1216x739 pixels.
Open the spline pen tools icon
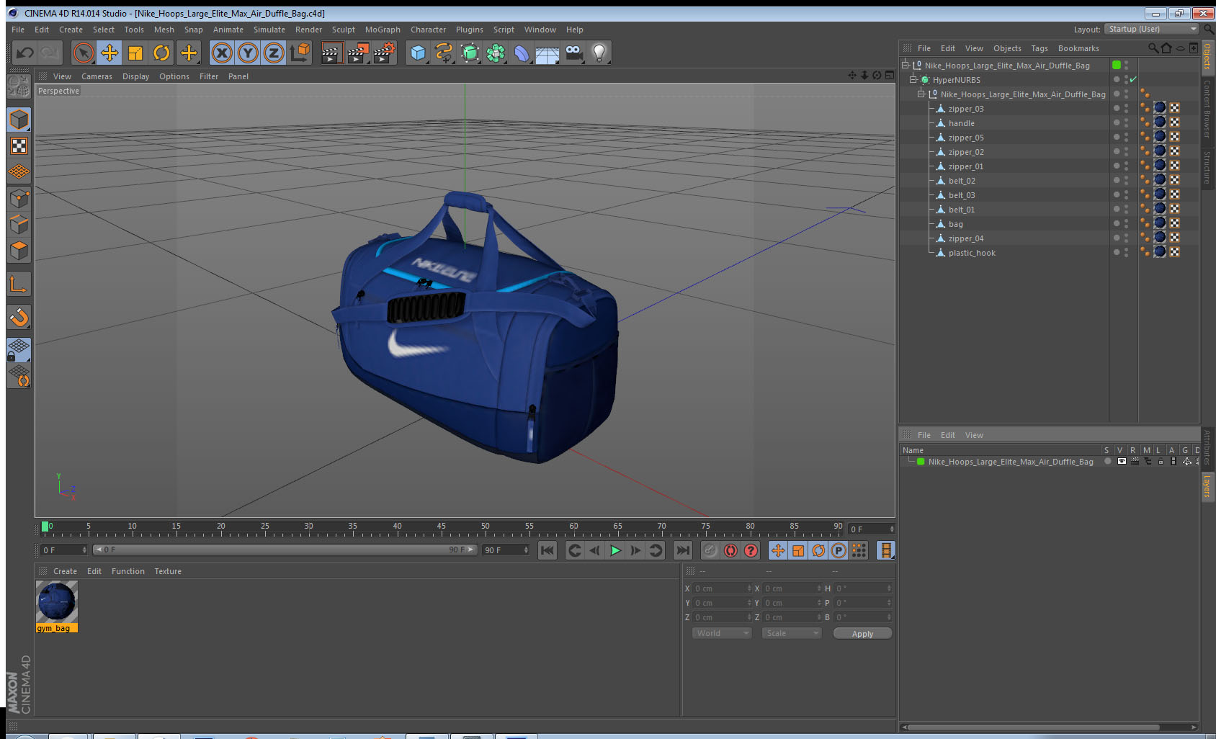click(444, 53)
